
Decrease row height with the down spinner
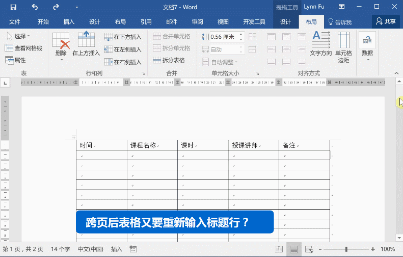241,39
